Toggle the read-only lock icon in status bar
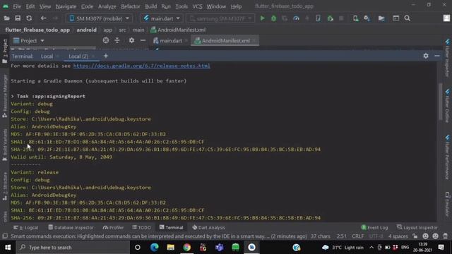Viewport: 452px width, 254px height. tap(415, 236)
